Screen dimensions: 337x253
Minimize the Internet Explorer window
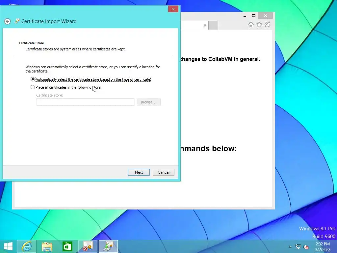(245, 16)
